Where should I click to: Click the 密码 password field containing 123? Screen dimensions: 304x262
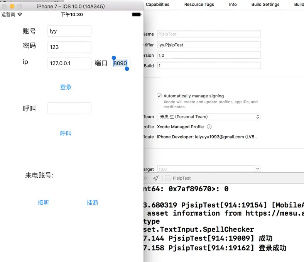(69, 47)
